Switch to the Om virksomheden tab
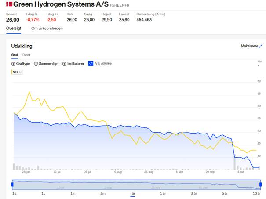This screenshot has width=266, height=199. click(x=47, y=29)
